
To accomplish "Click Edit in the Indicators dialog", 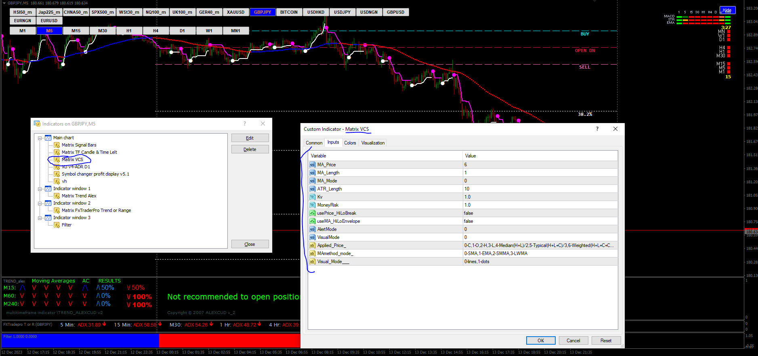I will point(250,138).
